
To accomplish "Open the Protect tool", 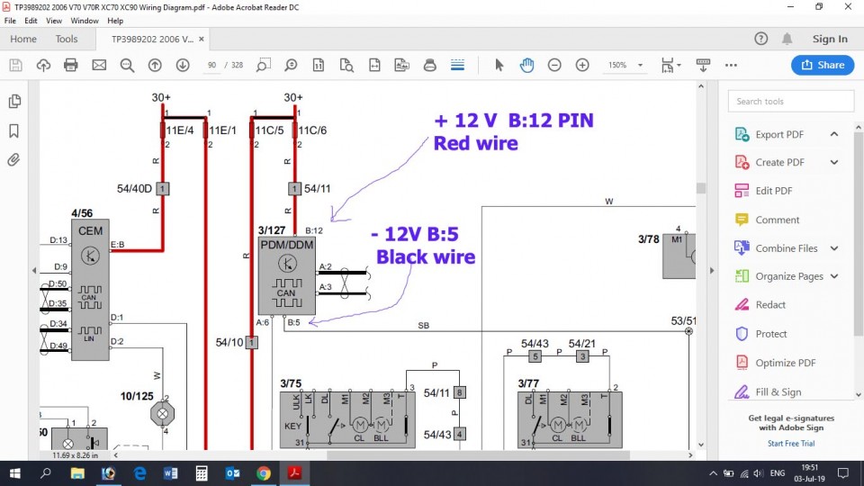I will click(771, 334).
